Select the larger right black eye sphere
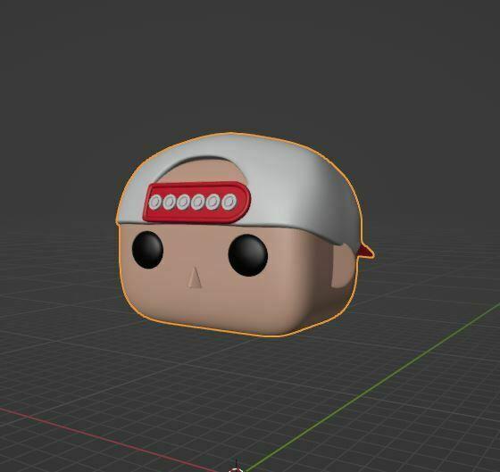Viewport: 500px width, 472px height. pos(248,255)
